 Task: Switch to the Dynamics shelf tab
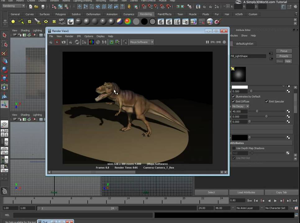(x=129, y=14)
